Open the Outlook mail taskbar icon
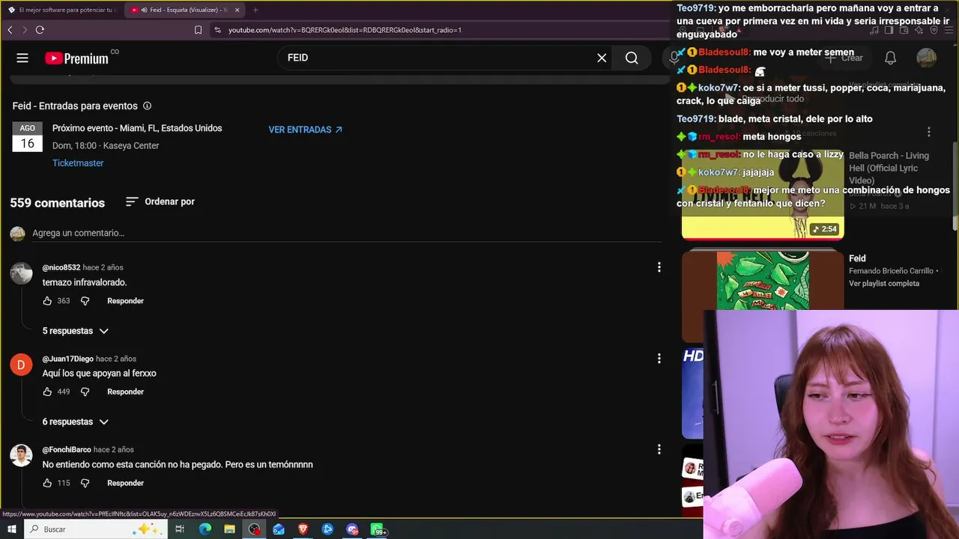 [279, 529]
